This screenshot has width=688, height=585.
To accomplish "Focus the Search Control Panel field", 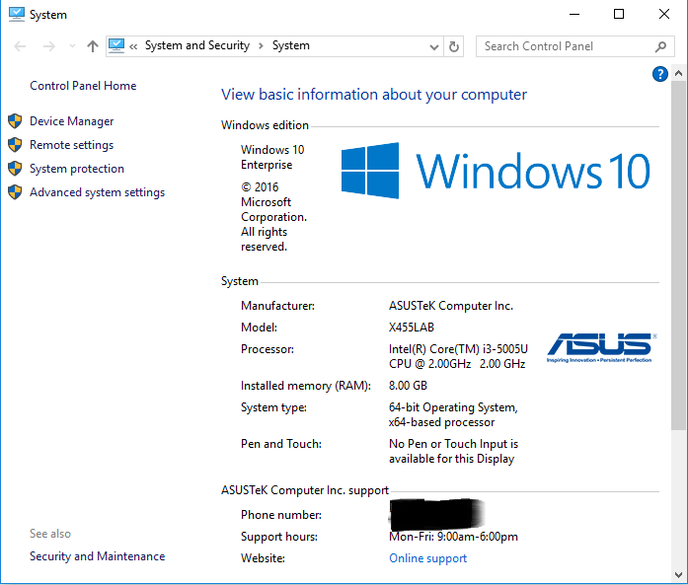I will [x=574, y=46].
